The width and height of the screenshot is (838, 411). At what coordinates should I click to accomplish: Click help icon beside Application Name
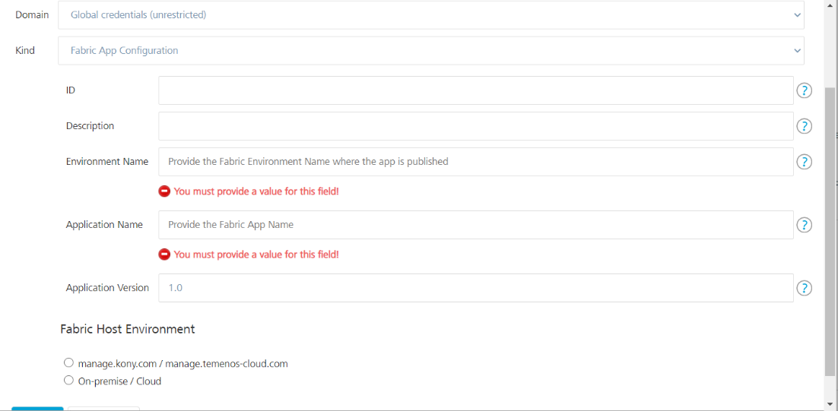pos(804,225)
